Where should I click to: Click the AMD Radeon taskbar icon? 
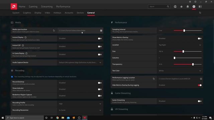(x=85, y=118)
